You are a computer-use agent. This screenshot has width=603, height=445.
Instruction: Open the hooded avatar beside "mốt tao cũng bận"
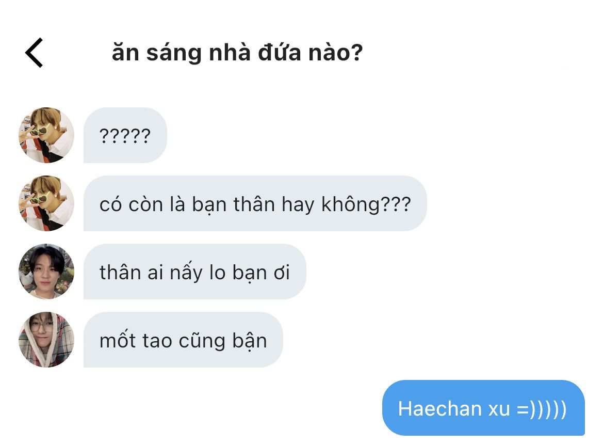(x=46, y=340)
